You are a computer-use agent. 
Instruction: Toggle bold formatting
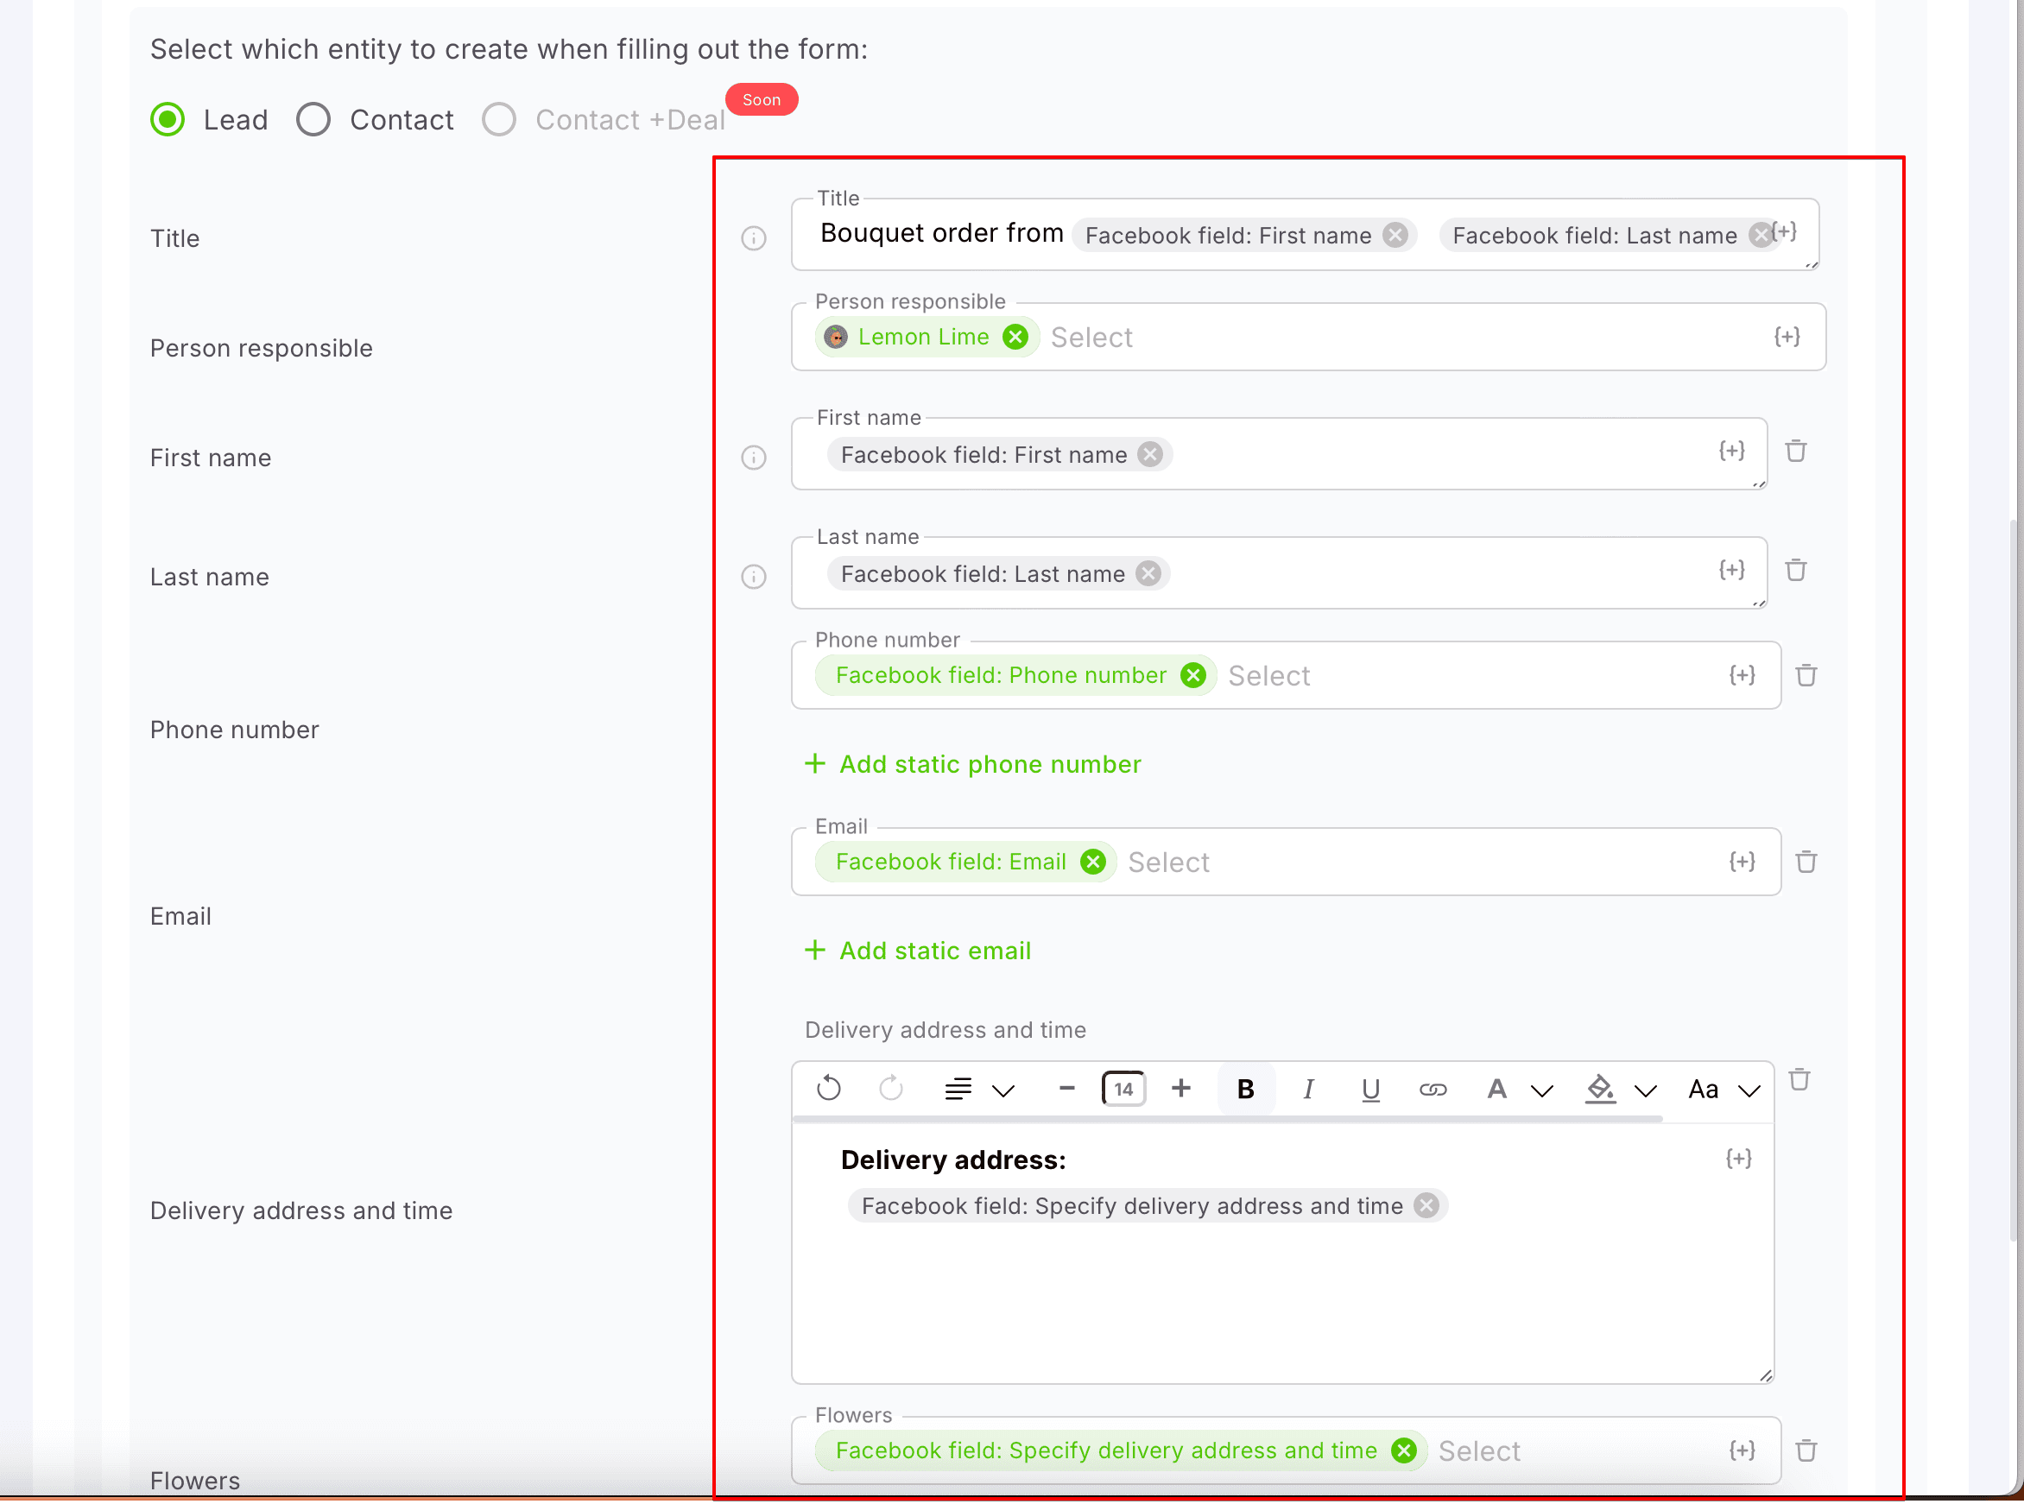click(x=1245, y=1089)
